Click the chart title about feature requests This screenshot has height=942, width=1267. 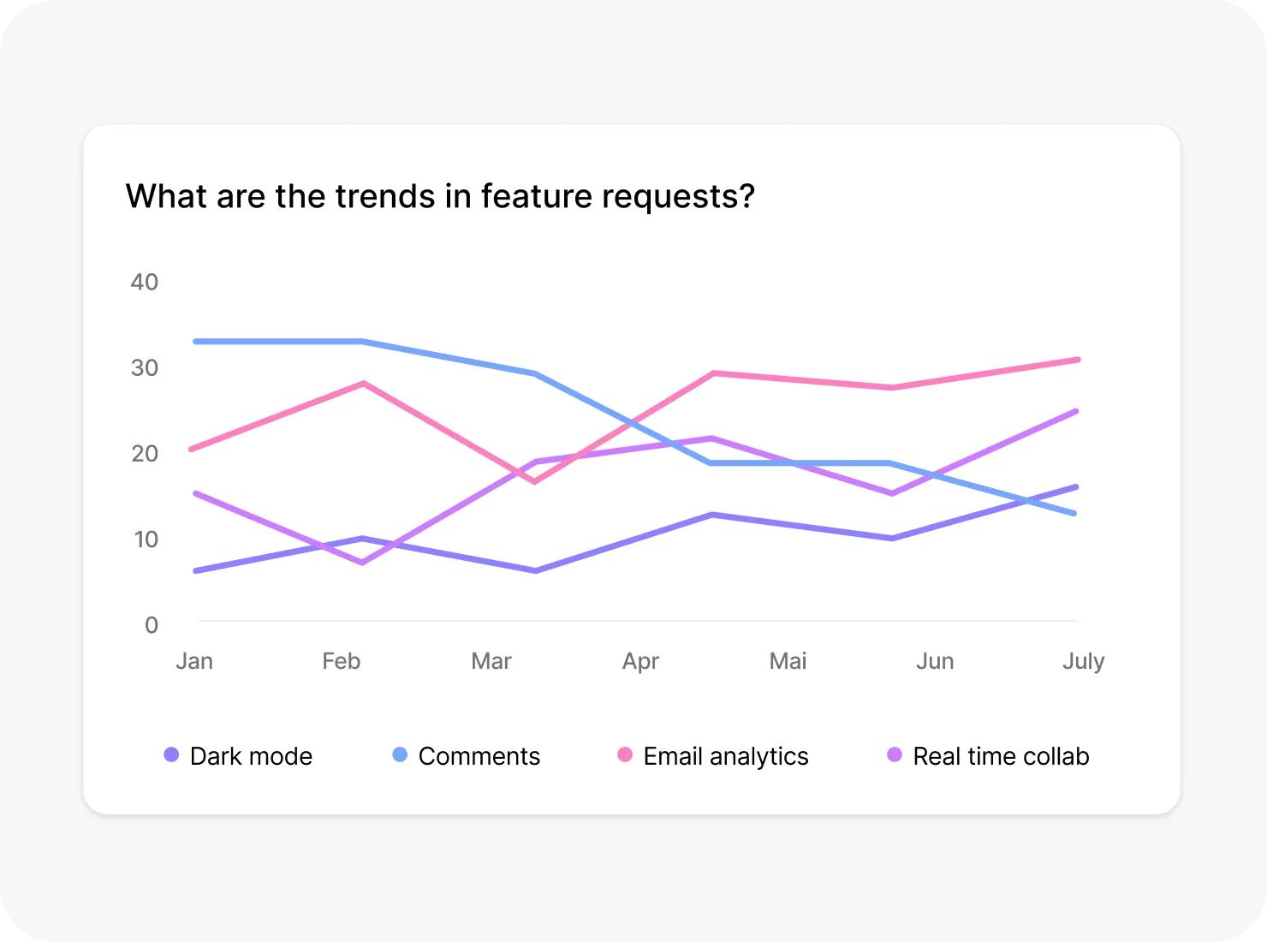click(x=440, y=196)
